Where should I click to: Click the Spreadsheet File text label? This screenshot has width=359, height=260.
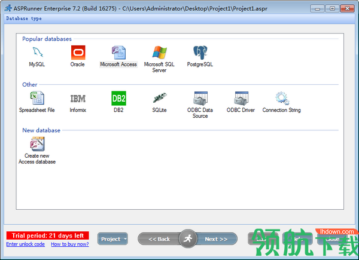click(37, 110)
